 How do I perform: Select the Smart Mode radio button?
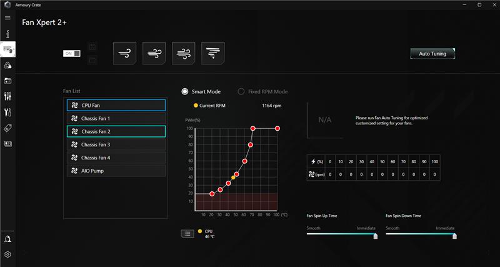[184, 91]
